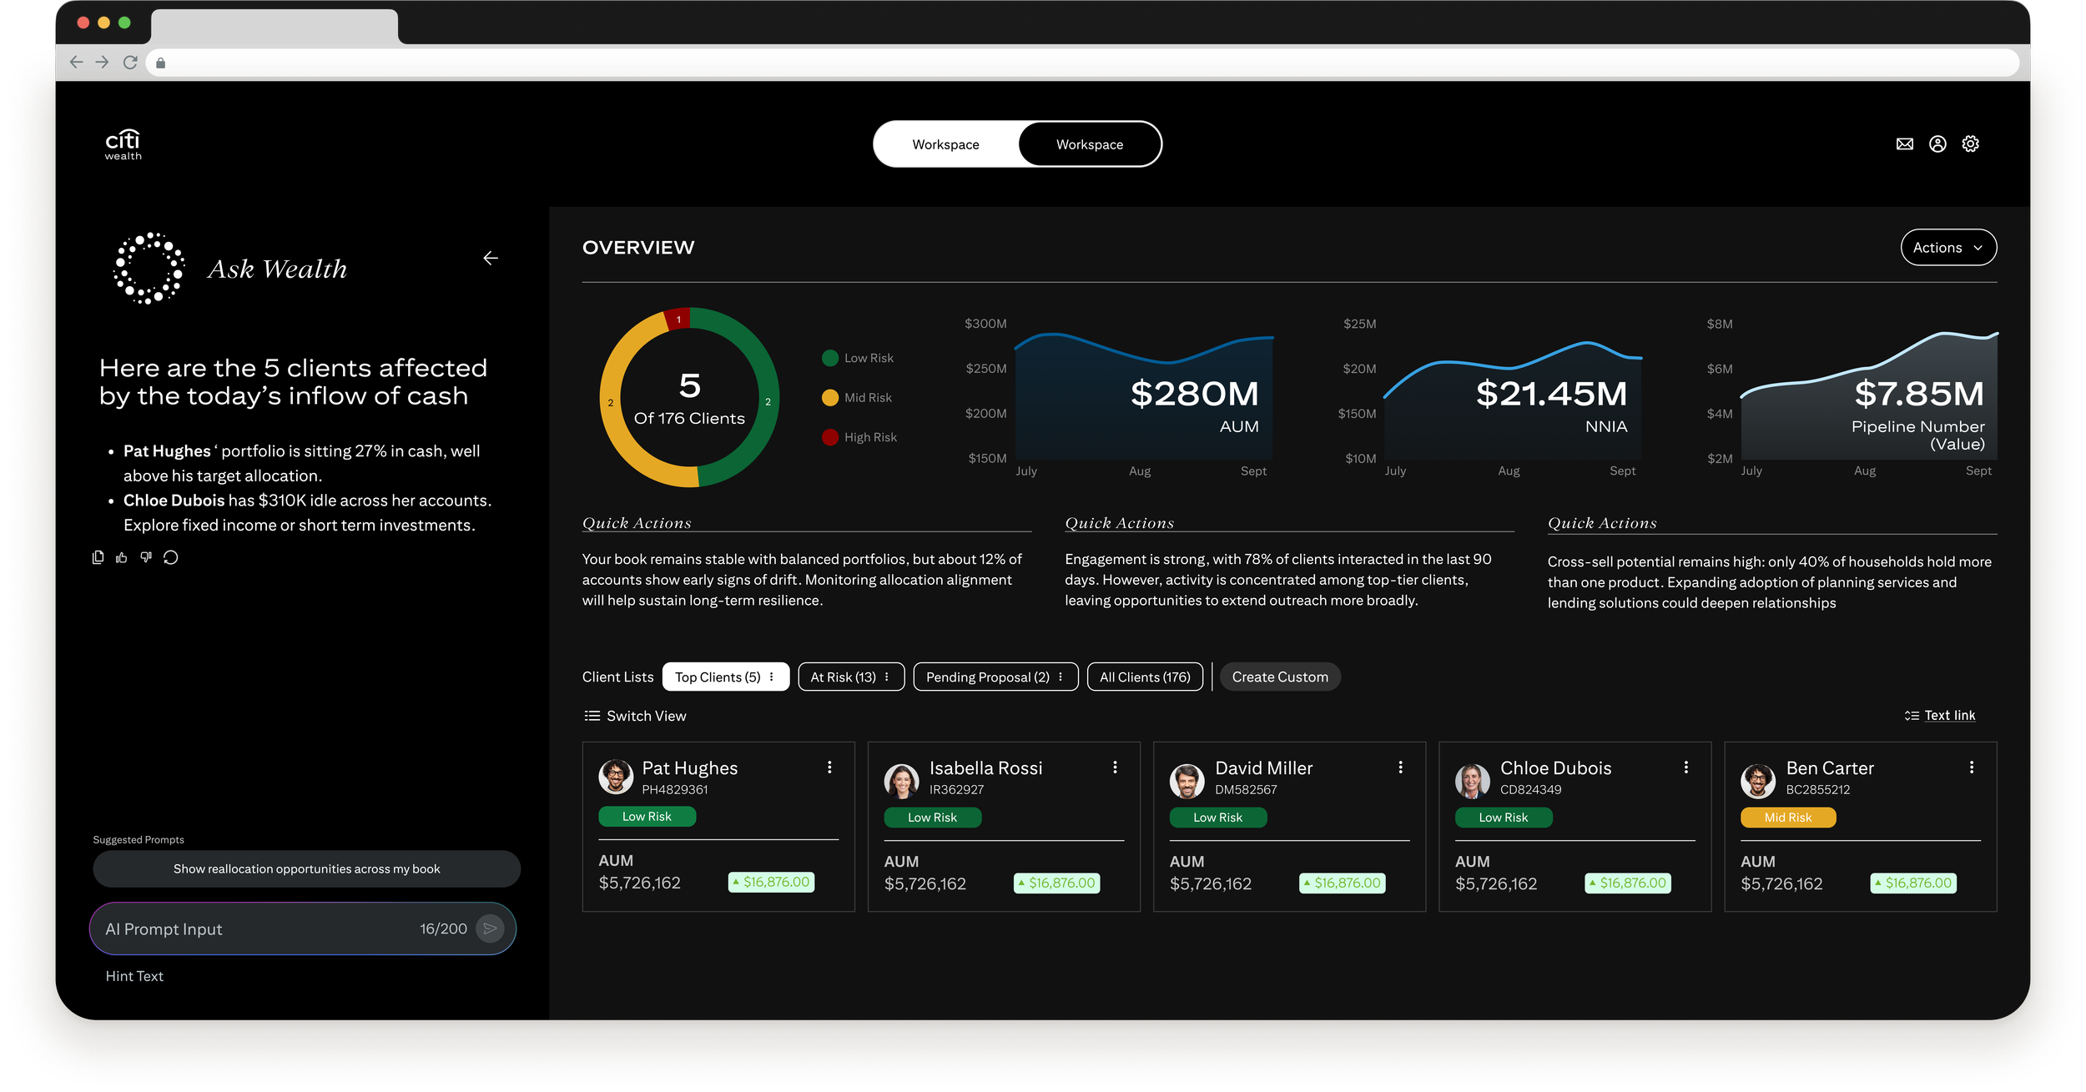Click the thumbs down feedback icon

(146, 557)
